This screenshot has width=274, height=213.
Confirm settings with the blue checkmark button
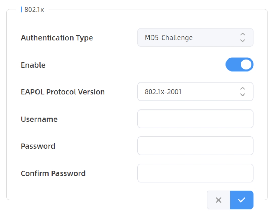click(242, 200)
